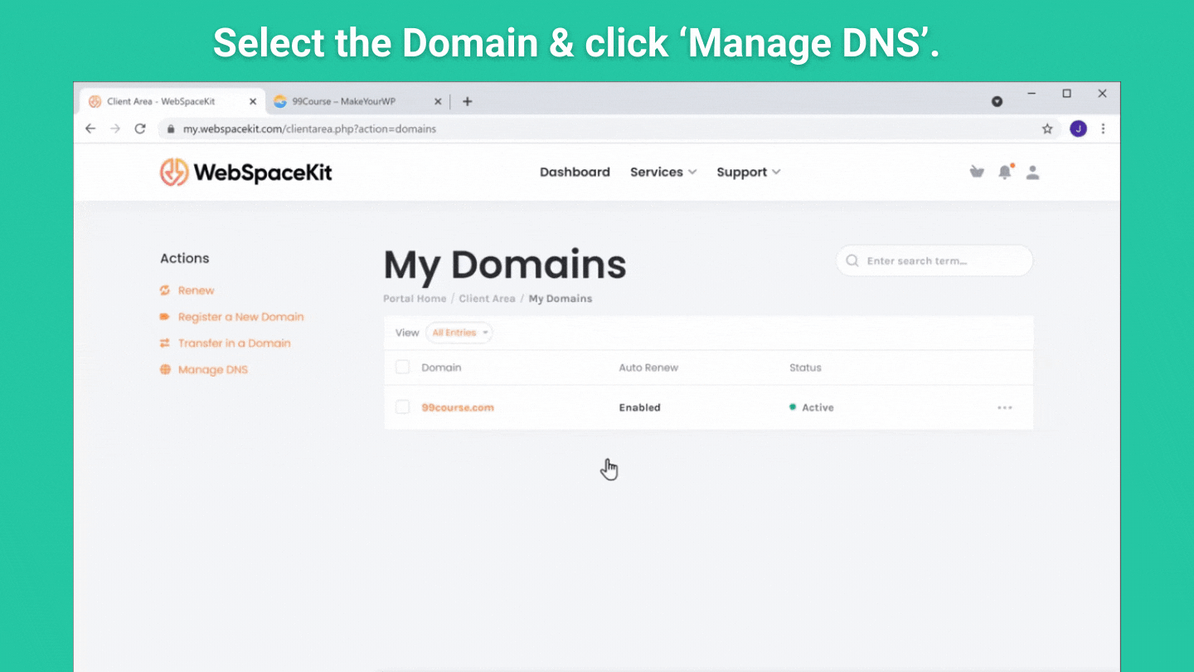Viewport: 1194px width, 672px height.
Task: Open the All Entries view dropdown
Action: 459,333
